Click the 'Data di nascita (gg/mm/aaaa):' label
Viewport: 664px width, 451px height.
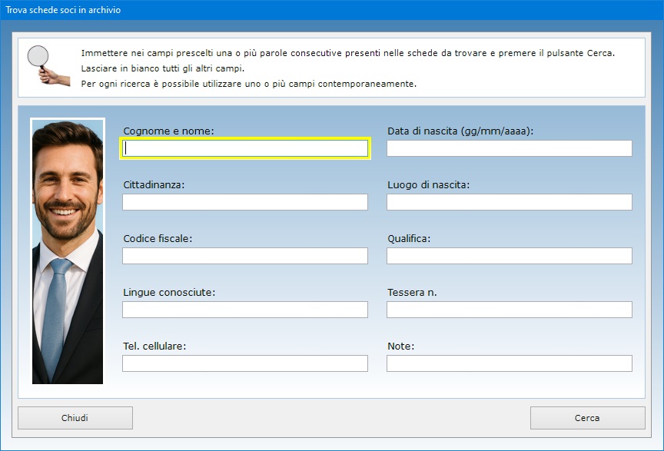(460, 131)
